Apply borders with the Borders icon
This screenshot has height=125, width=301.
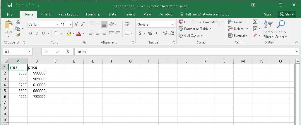click(56, 33)
